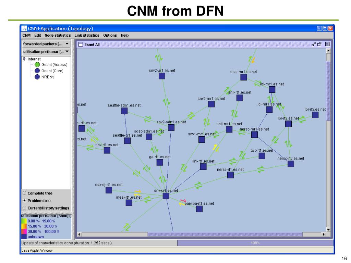Click the seattle-sdn1.es.net node icon
Viewport: 351px width, 263px height.
(x=124, y=111)
